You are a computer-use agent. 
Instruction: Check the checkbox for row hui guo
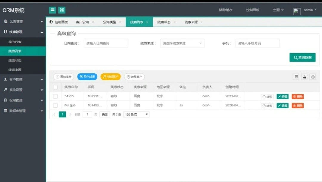point(55,105)
